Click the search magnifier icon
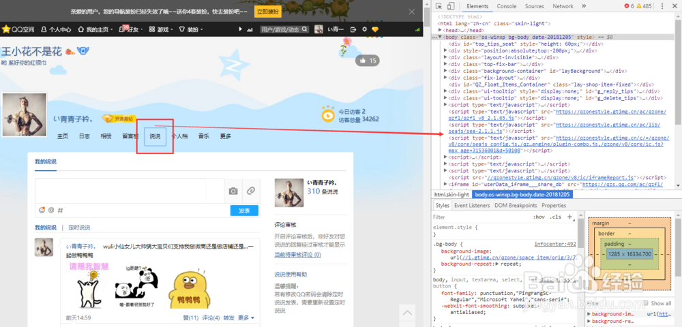Screen dimensions: 682x327 tap(305, 29)
